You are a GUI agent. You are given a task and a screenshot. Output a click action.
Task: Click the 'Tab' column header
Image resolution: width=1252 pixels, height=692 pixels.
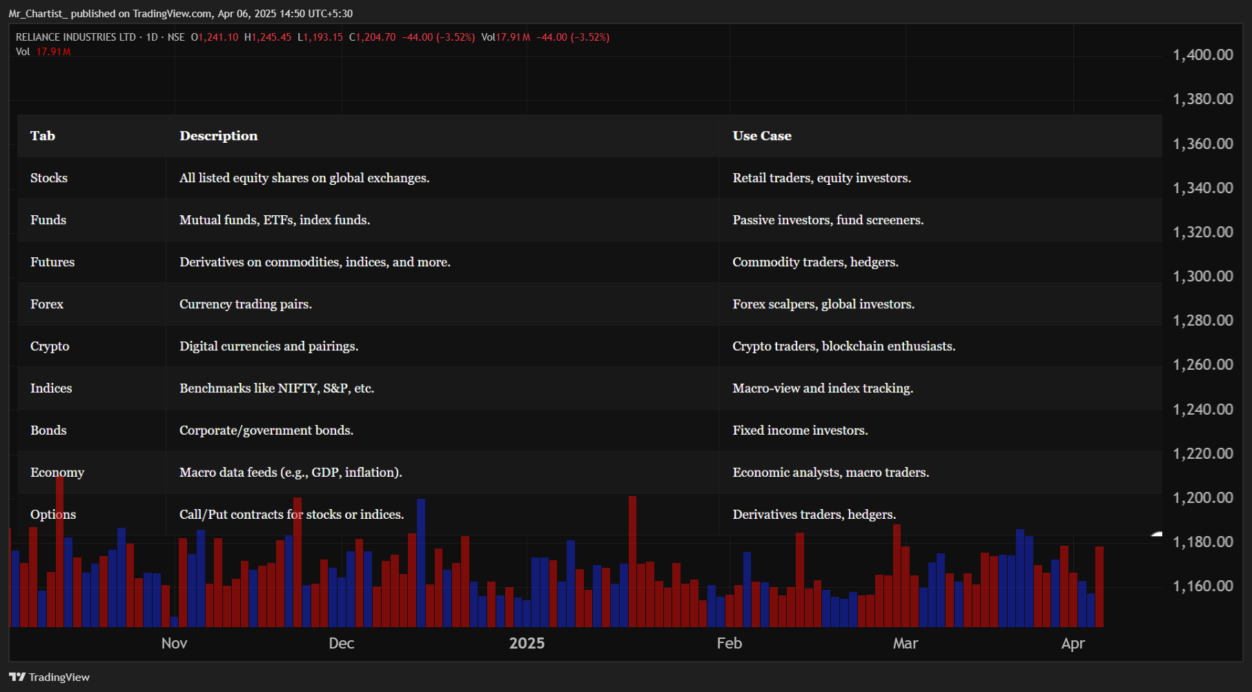coord(43,136)
